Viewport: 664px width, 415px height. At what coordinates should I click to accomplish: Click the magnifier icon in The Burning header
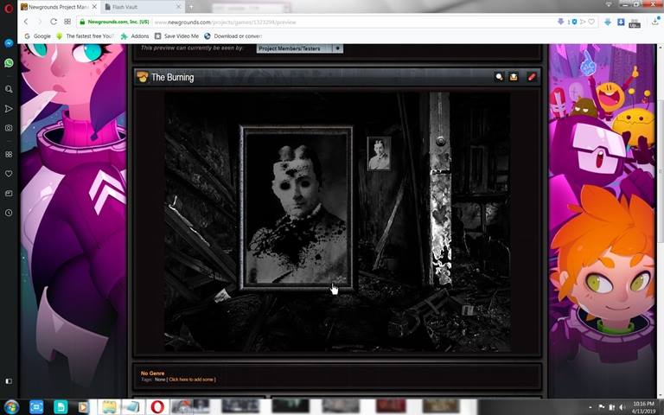(499, 77)
